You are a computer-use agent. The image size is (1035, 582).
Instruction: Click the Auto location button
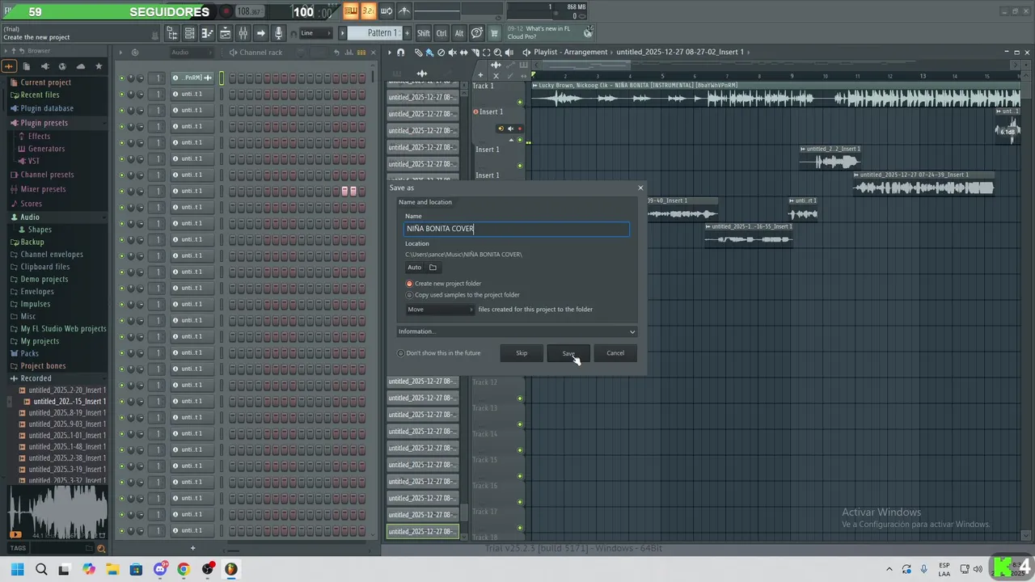(x=415, y=268)
